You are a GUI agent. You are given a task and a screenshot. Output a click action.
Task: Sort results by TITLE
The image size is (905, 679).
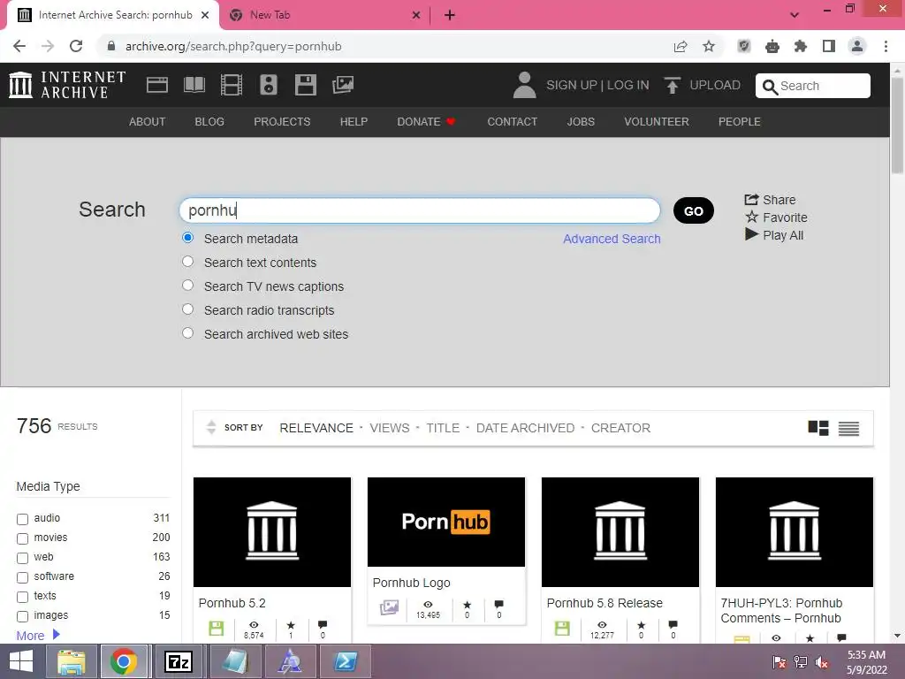pos(443,428)
